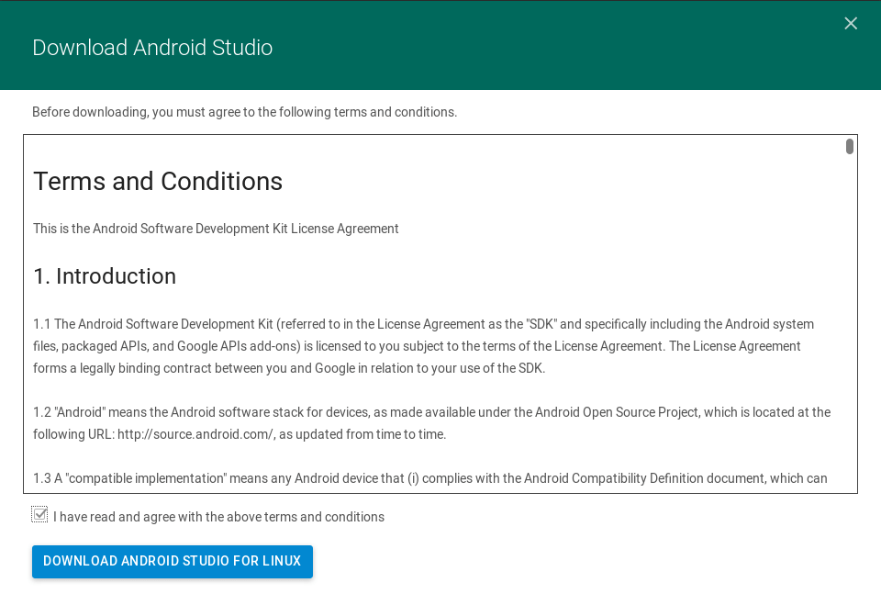
Task: Close the Download Android Studio dialog
Action: pos(851,23)
